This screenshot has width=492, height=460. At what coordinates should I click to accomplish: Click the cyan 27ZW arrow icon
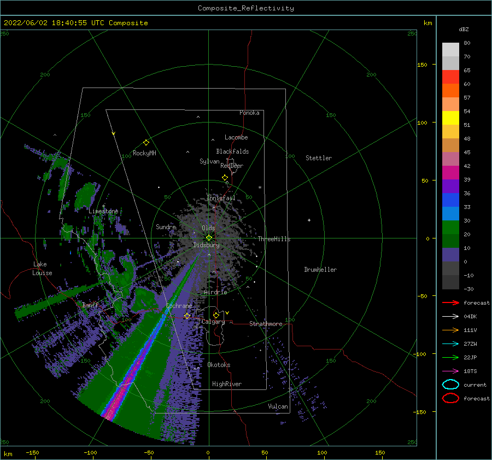click(x=450, y=344)
